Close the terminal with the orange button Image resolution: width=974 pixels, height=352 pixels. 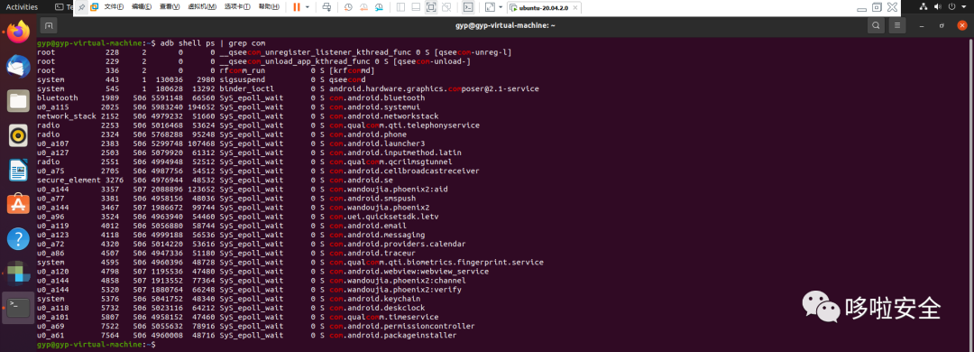coord(961,25)
